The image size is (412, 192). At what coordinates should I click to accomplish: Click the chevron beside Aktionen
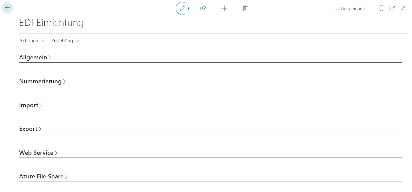pyautogui.click(x=42, y=41)
